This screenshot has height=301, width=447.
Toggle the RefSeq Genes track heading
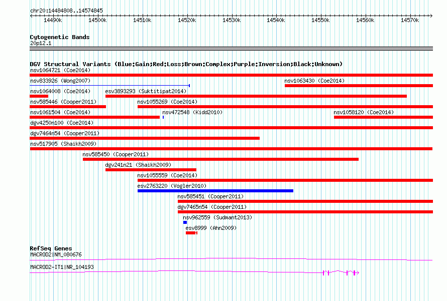(x=51, y=248)
